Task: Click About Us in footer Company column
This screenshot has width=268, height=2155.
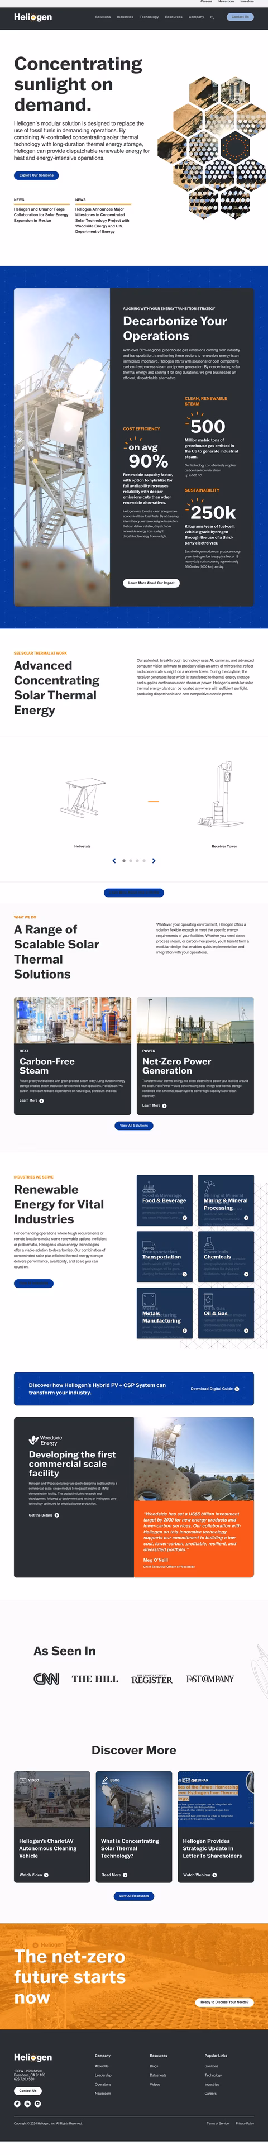Action: (102, 2066)
